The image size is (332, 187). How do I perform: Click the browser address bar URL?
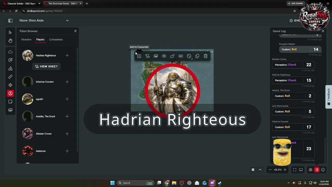point(45,11)
